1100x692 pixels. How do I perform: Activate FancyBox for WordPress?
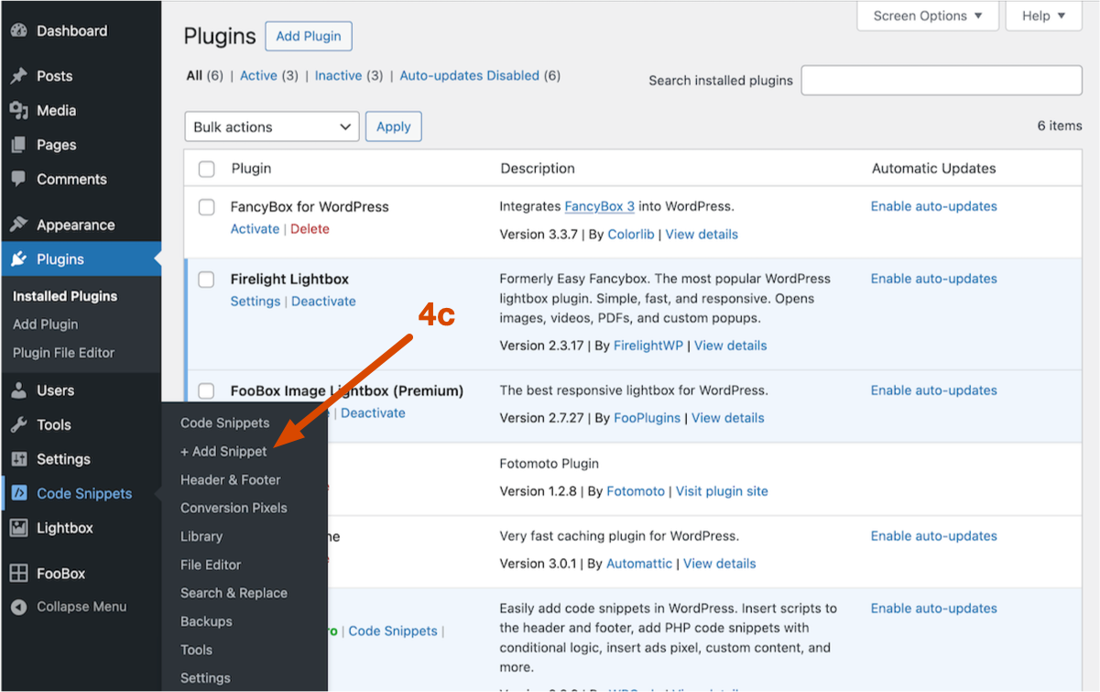pos(255,229)
